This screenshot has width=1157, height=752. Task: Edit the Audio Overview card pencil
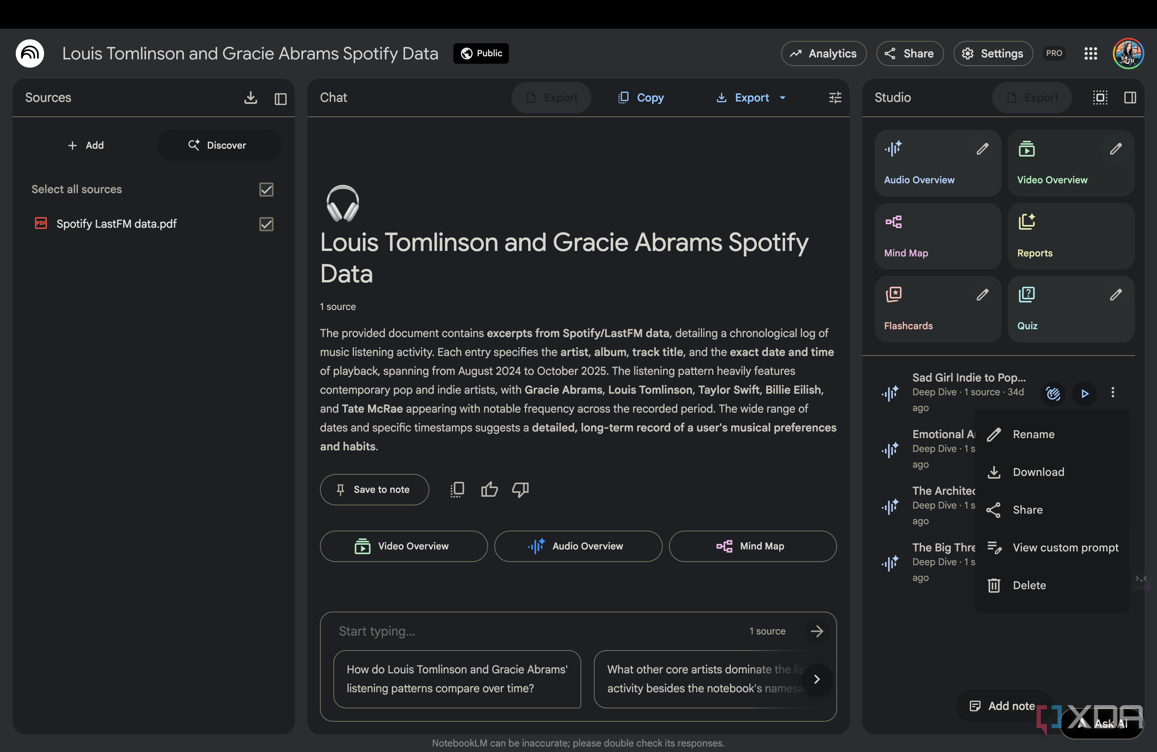coord(983,149)
